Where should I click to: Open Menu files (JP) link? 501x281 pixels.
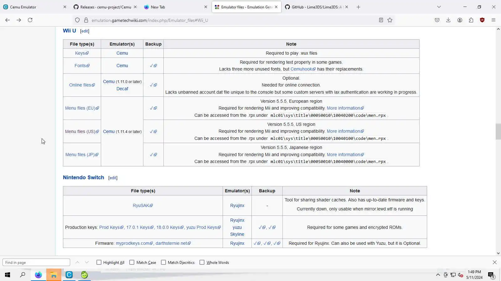pyautogui.click(x=82, y=155)
